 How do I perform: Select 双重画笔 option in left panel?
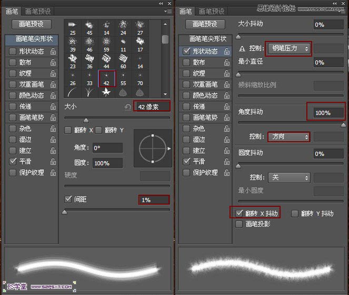[32, 85]
